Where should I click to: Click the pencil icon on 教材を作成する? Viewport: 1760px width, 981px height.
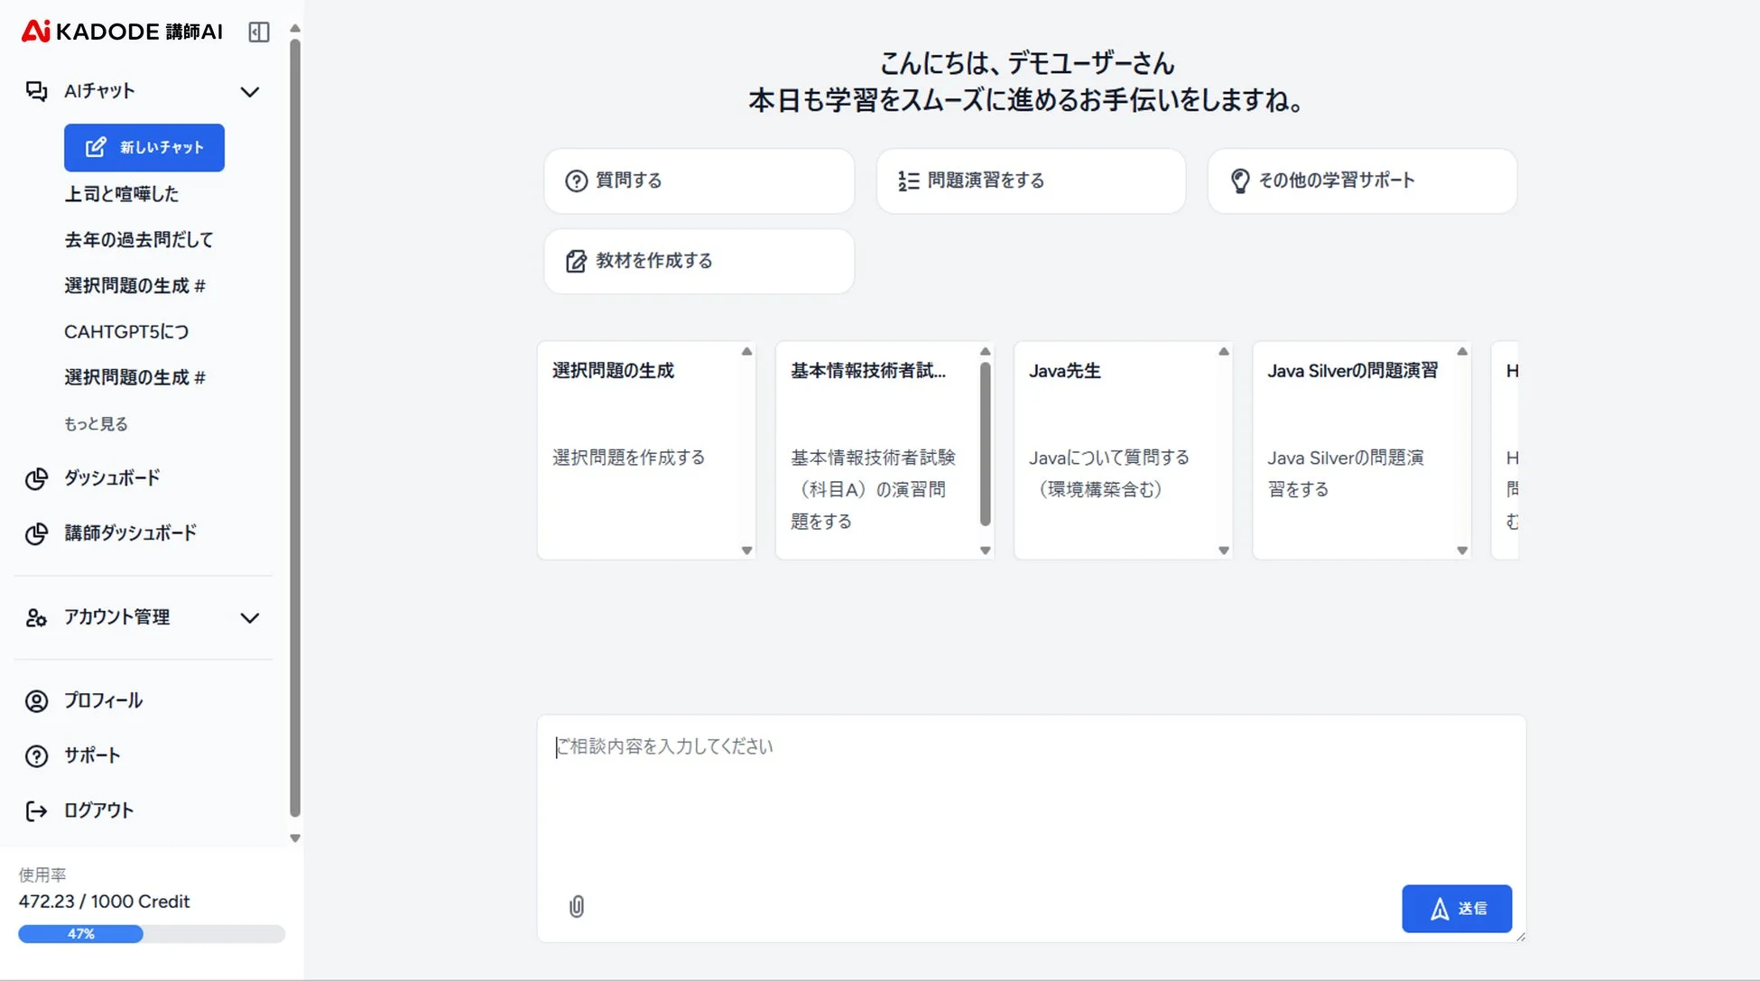pos(576,261)
